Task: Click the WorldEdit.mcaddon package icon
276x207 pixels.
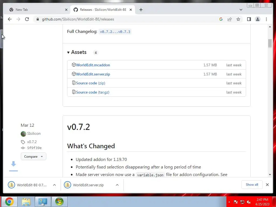Action: (x=74, y=65)
